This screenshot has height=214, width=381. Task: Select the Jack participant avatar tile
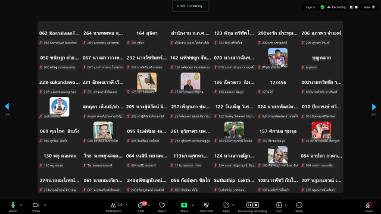coord(60,106)
